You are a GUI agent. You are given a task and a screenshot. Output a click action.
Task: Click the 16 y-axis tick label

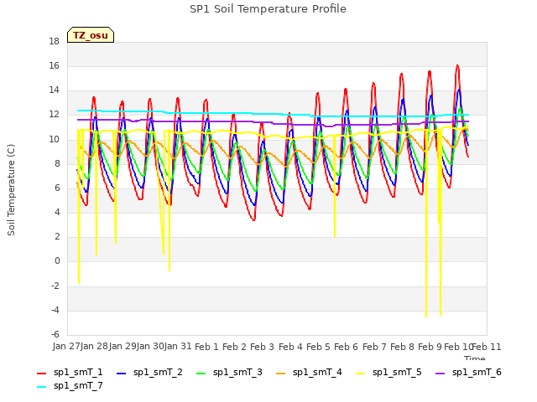click(x=54, y=66)
